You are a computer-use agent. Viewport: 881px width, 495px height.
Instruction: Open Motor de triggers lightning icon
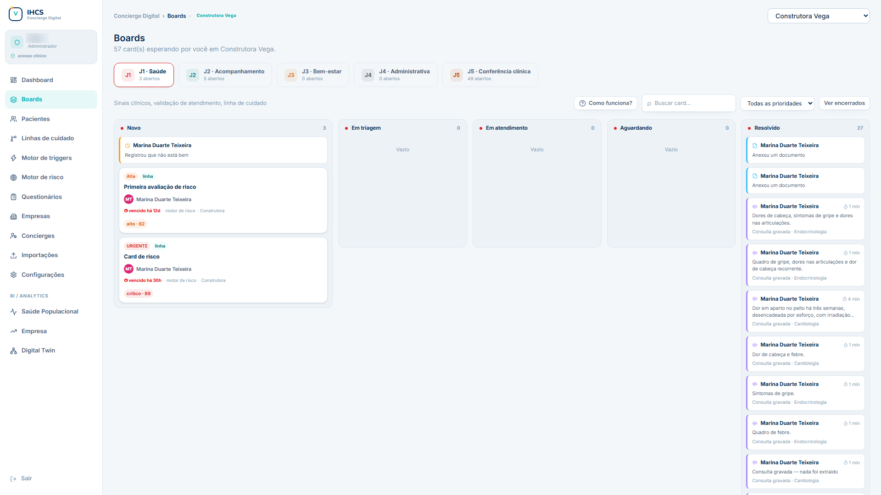point(13,158)
